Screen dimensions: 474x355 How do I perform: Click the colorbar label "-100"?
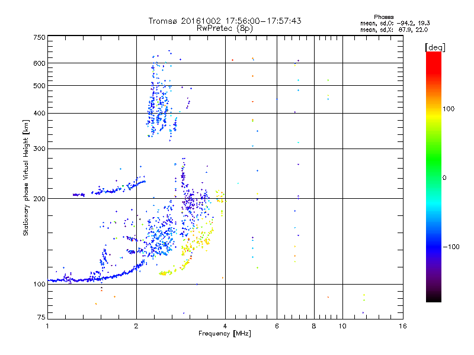coord(451,247)
